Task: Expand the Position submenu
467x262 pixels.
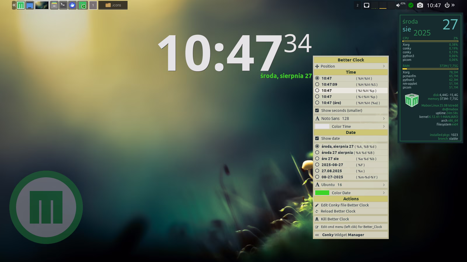Action: 351,66
